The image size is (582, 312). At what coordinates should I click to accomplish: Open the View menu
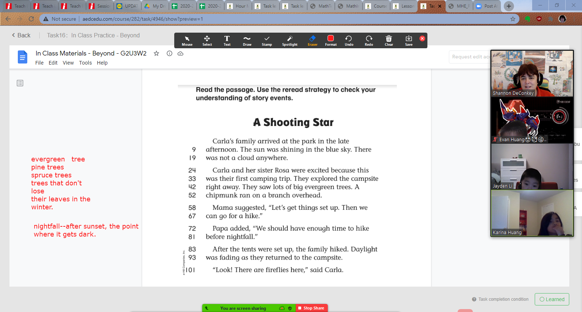(x=68, y=63)
